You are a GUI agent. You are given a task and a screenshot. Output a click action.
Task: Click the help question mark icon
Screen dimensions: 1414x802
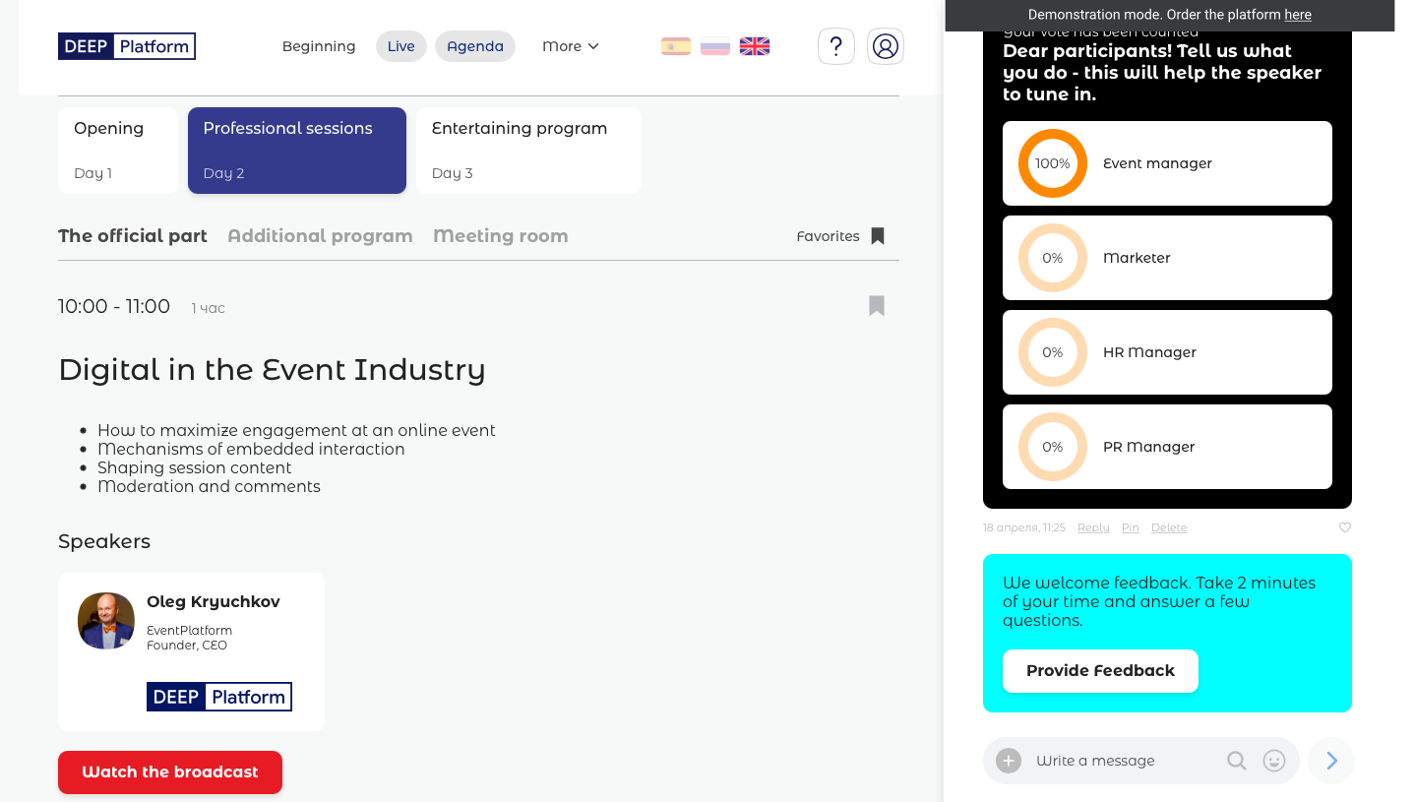pyautogui.click(x=835, y=46)
